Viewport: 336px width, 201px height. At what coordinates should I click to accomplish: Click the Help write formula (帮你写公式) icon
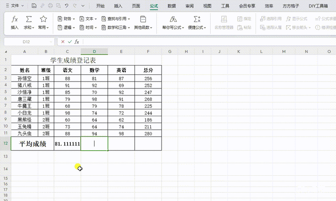pyautogui.click(x=173, y=19)
